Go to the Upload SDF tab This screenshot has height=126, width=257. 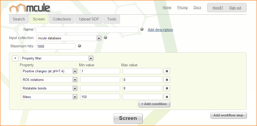coord(89,19)
